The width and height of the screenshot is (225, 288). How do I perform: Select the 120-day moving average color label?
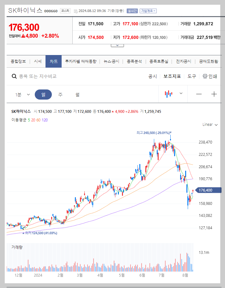pyautogui.click(x=46, y=120)
